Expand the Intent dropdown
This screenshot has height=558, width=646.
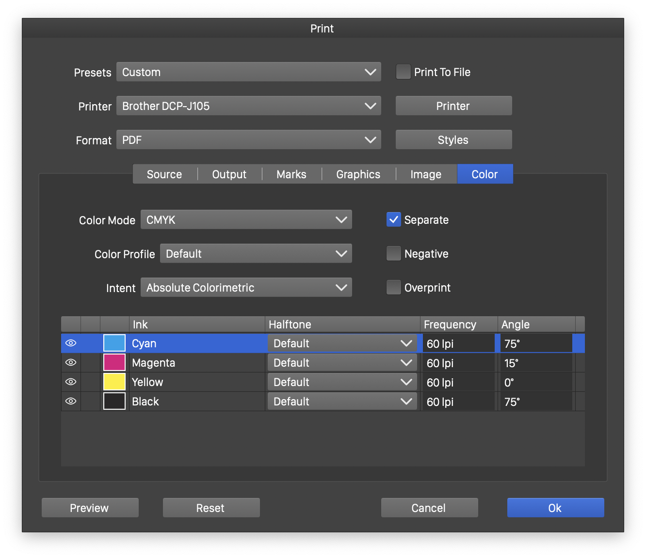(246, 288)
